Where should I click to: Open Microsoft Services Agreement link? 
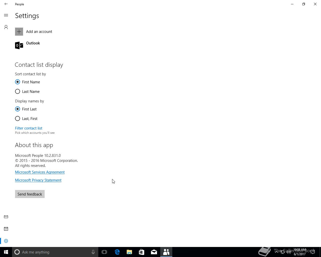(x=40, y=172)
